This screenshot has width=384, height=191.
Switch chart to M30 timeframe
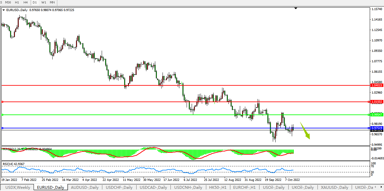(x=8, y=3)
